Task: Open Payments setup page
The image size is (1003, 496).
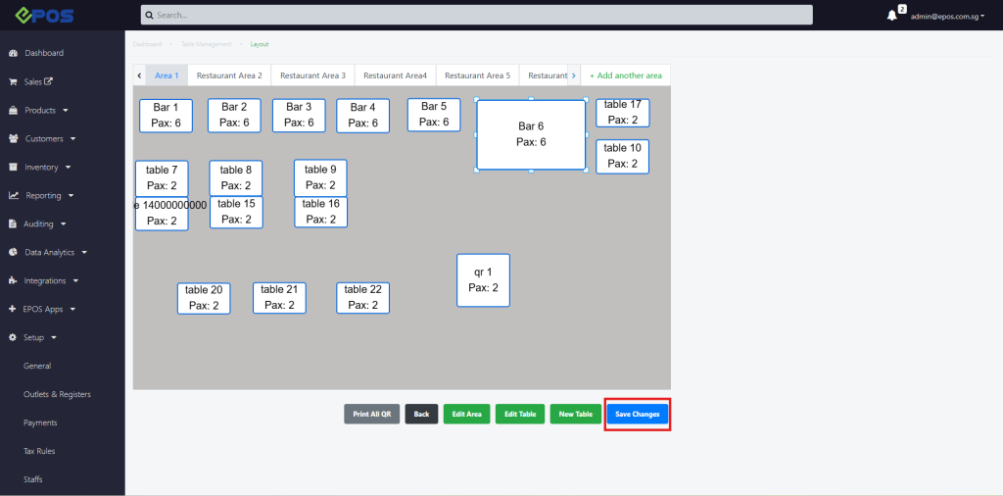Action: [x=40, y=422]
